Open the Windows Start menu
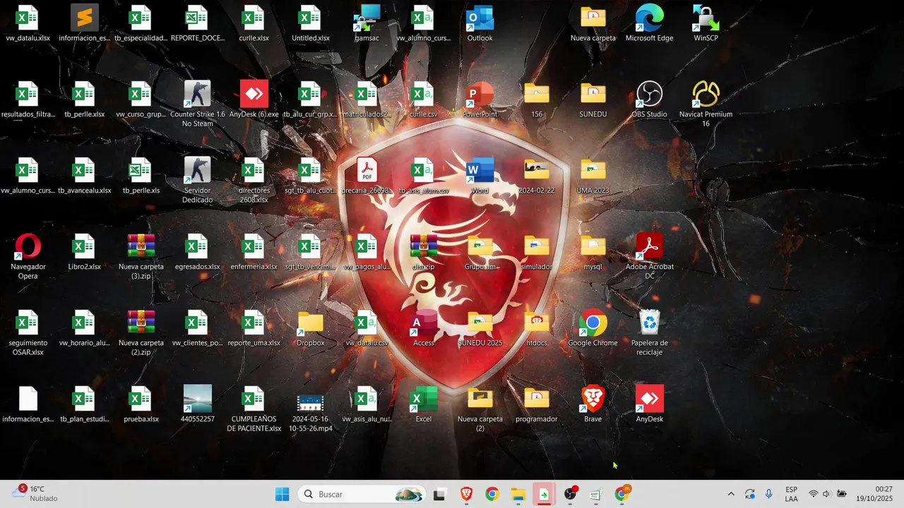Viewport: 904px width, 508px height. tap(282, 494)
